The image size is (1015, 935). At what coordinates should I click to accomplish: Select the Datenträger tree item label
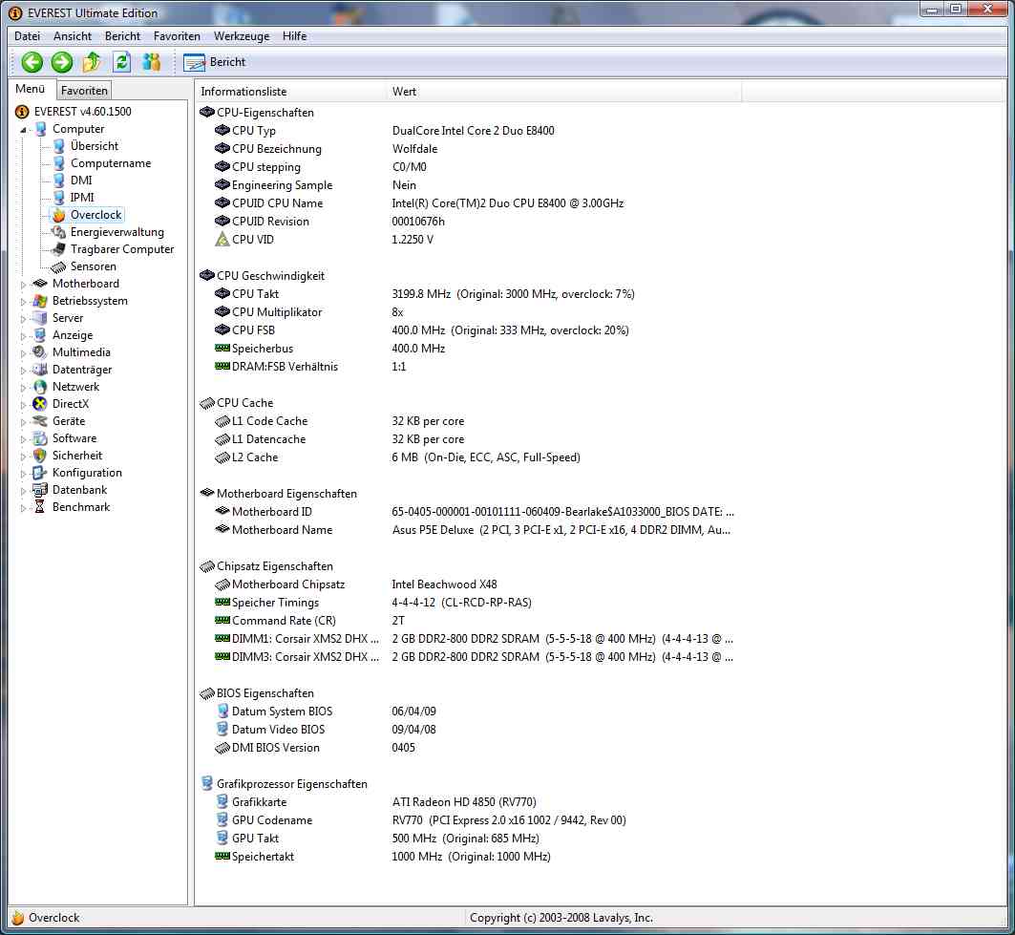pos(82,370)
